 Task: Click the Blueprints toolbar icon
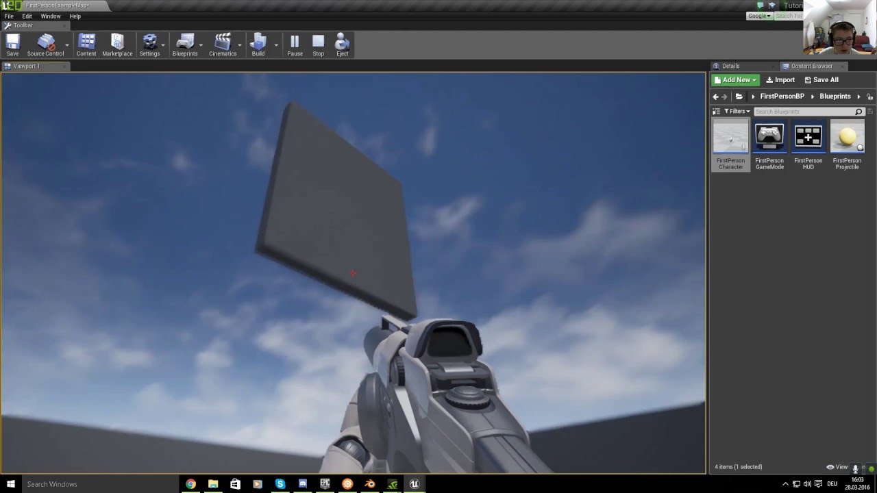pos(185,45)
